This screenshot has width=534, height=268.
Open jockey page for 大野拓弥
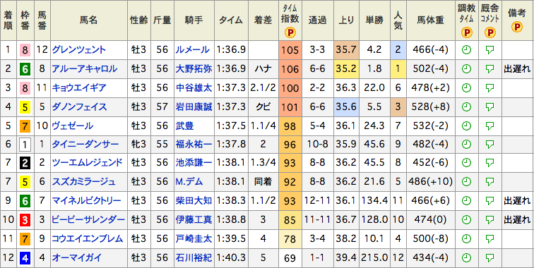click(x=194, y=69)
